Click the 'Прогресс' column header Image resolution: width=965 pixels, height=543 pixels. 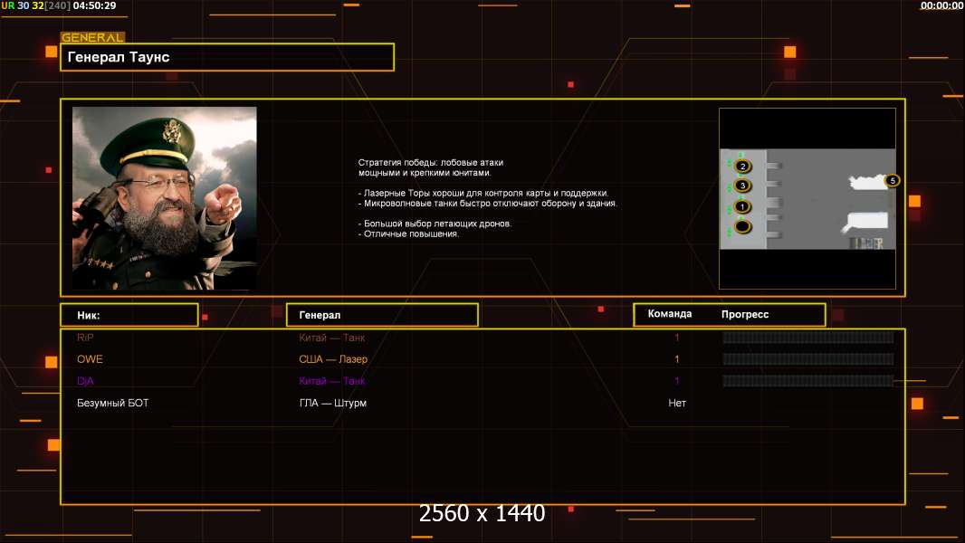tap(745, 314)
